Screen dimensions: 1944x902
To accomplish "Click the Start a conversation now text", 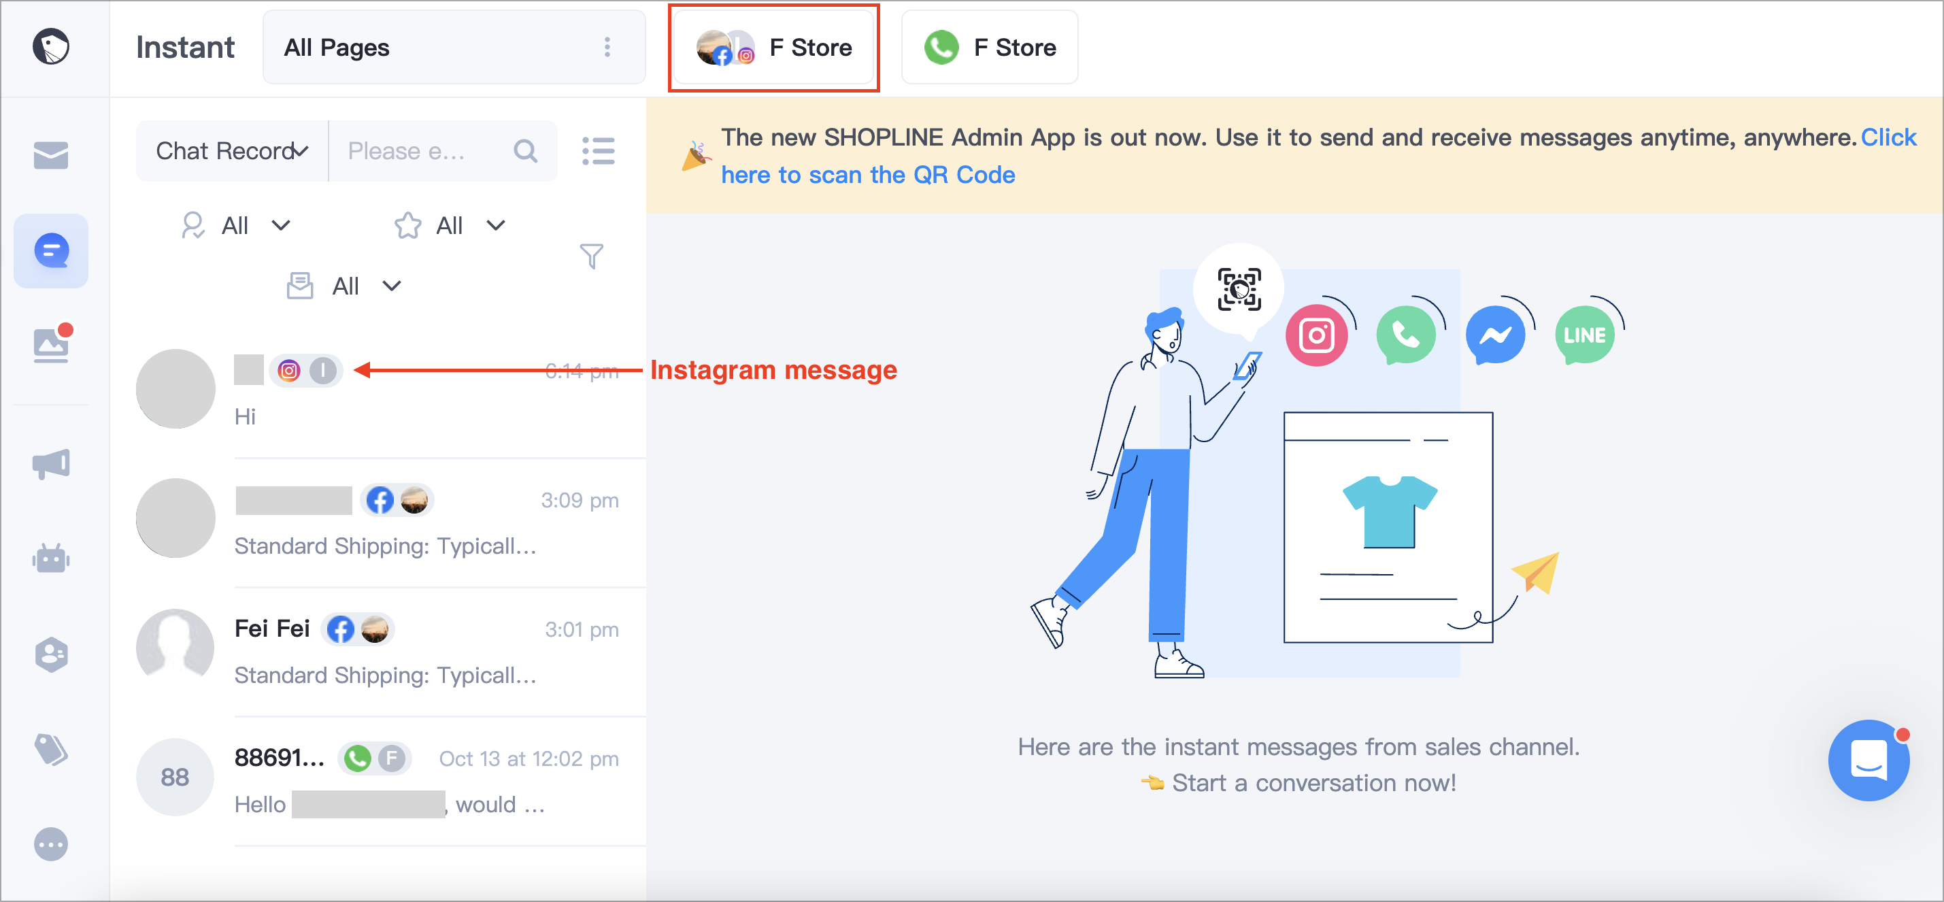I will (1314, 783).
